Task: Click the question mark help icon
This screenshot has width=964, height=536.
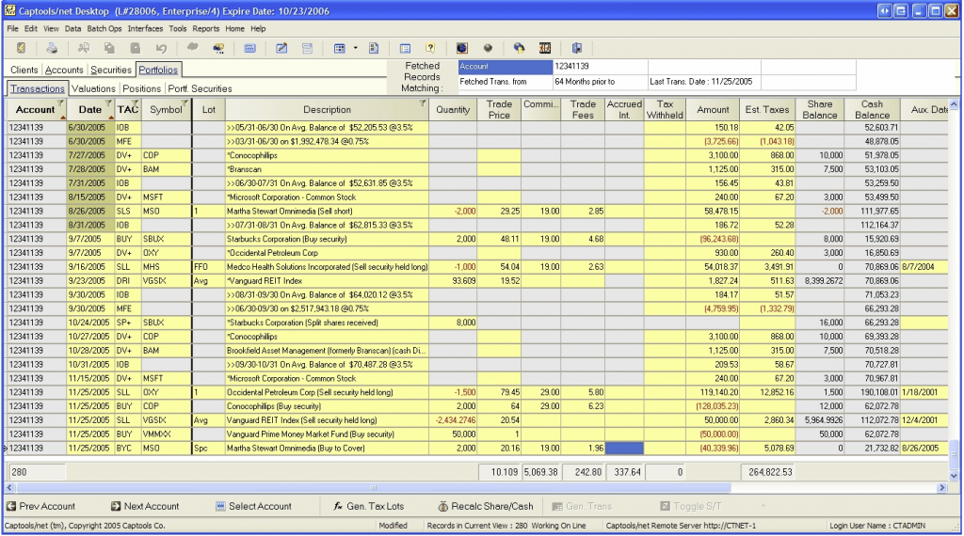Action: tap(430, 48)
